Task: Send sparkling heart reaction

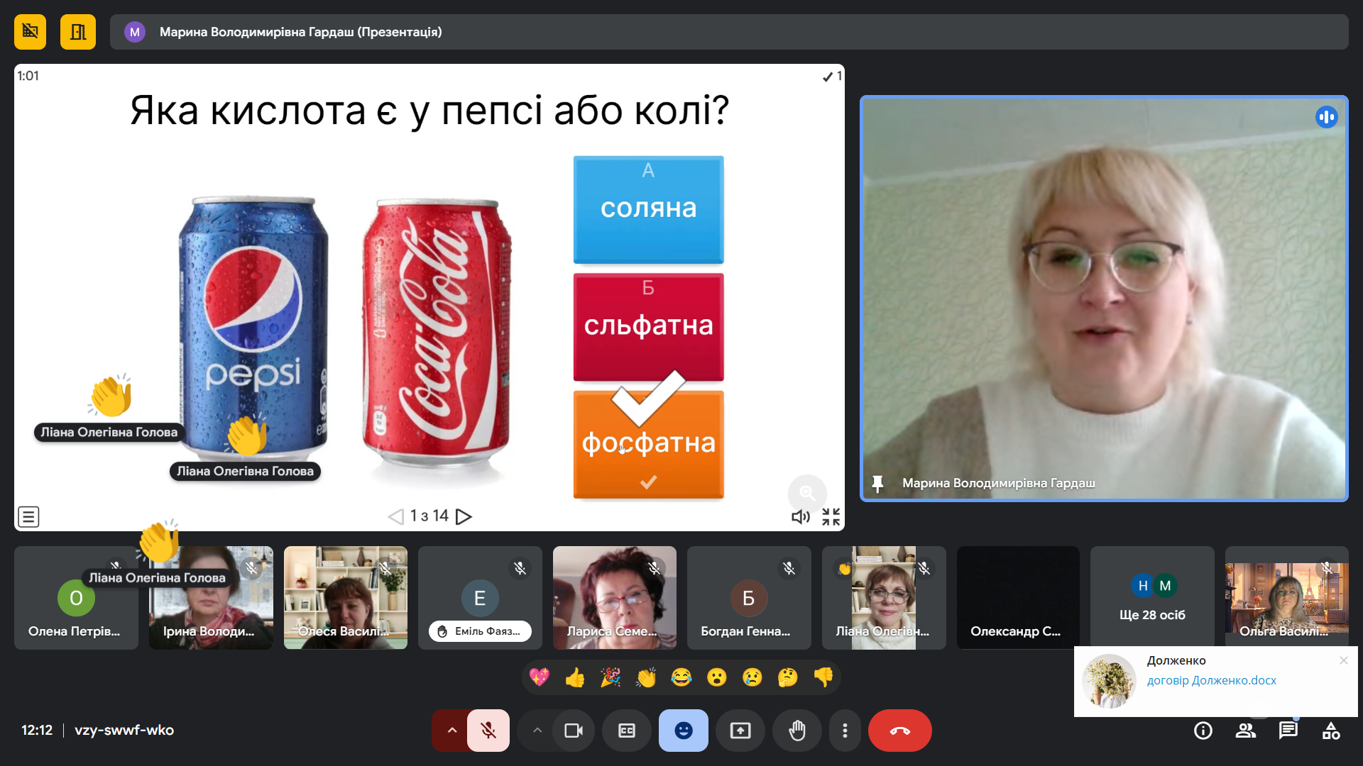Action: pos(540,677)
